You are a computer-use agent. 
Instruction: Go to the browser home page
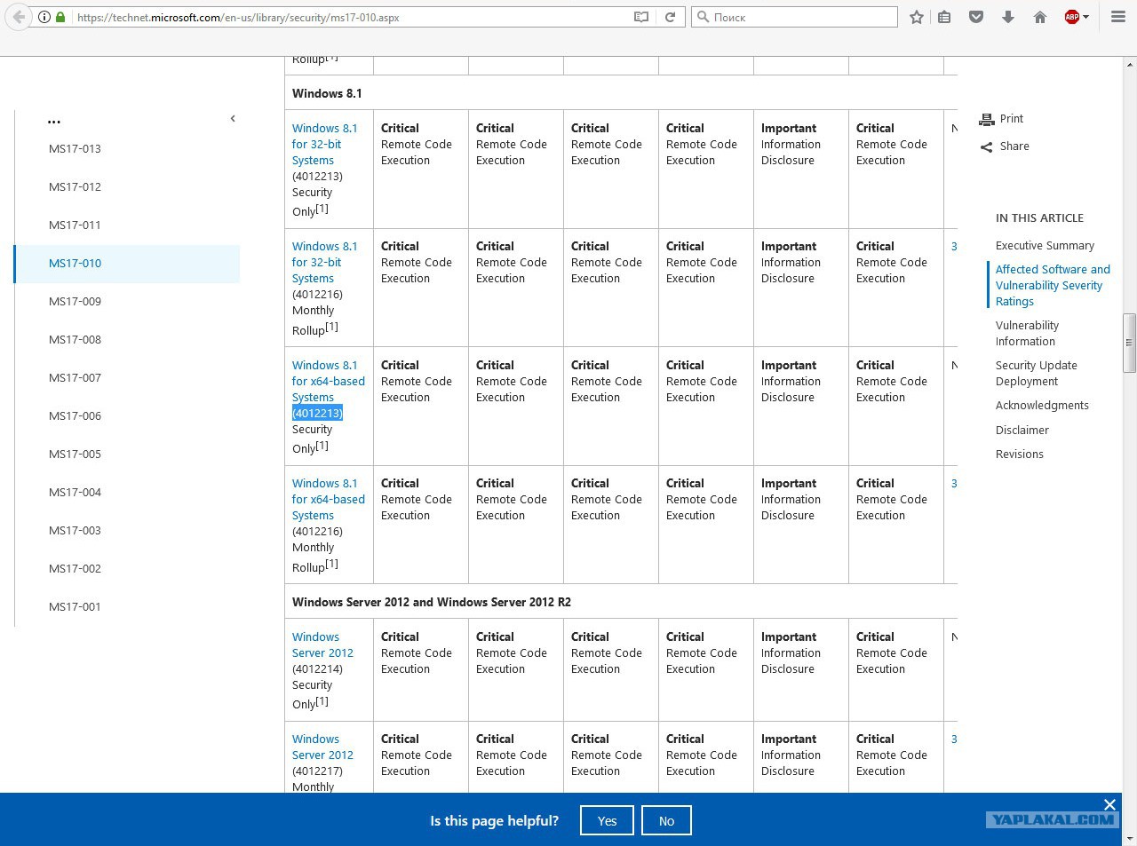pyautogui.click(x=1040, y=17)
